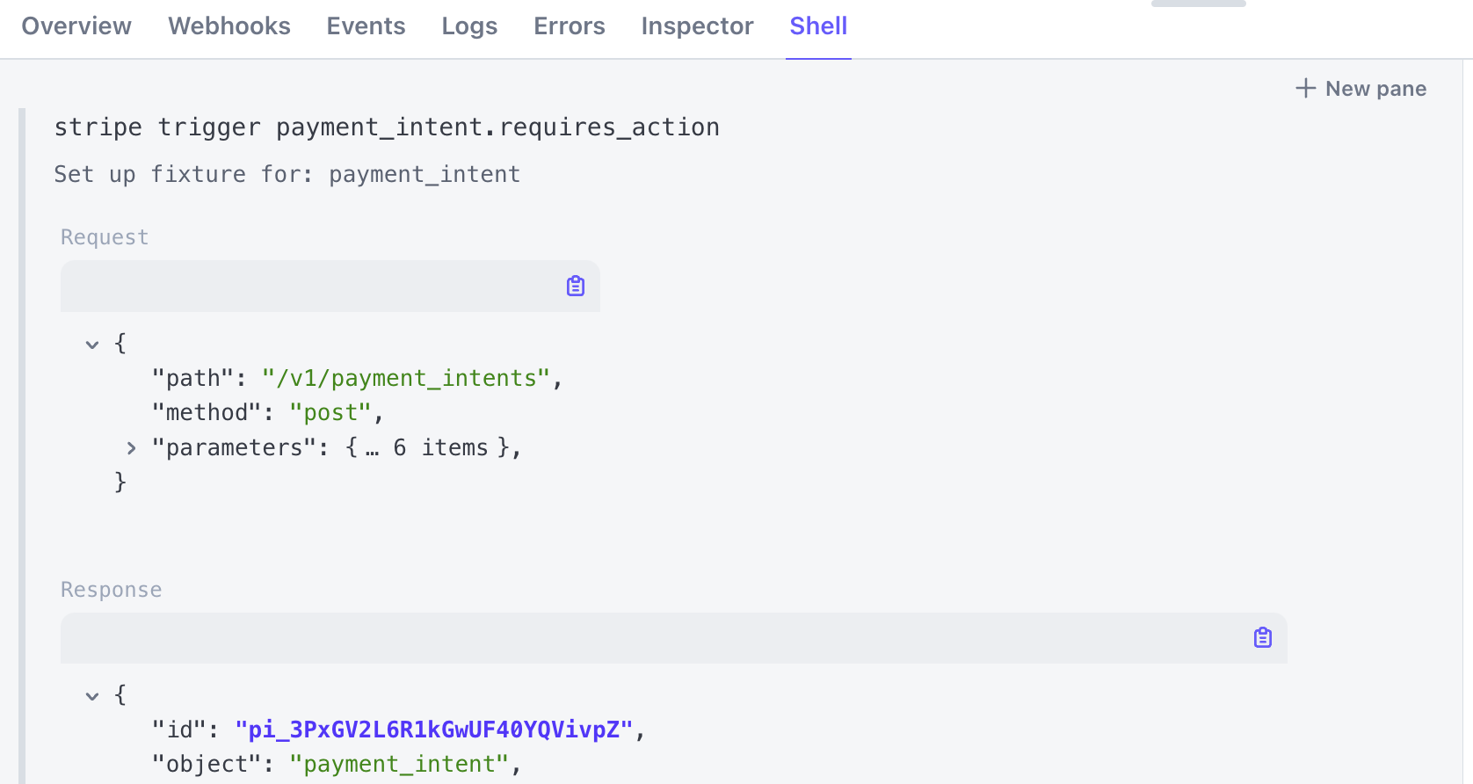The image size is (1473, 784).
Task: Open the Inspector tab
Action: (x=697, y=26)
